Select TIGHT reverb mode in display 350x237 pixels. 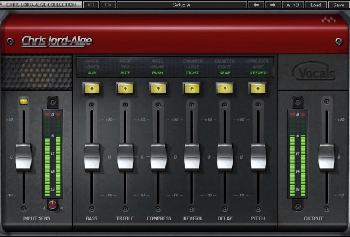(x=192, y=73)
